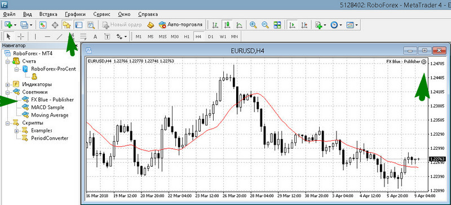Switch chart to M15 timeframe
The height and width of the screenshot is (205, 451).
click(162, 37)
